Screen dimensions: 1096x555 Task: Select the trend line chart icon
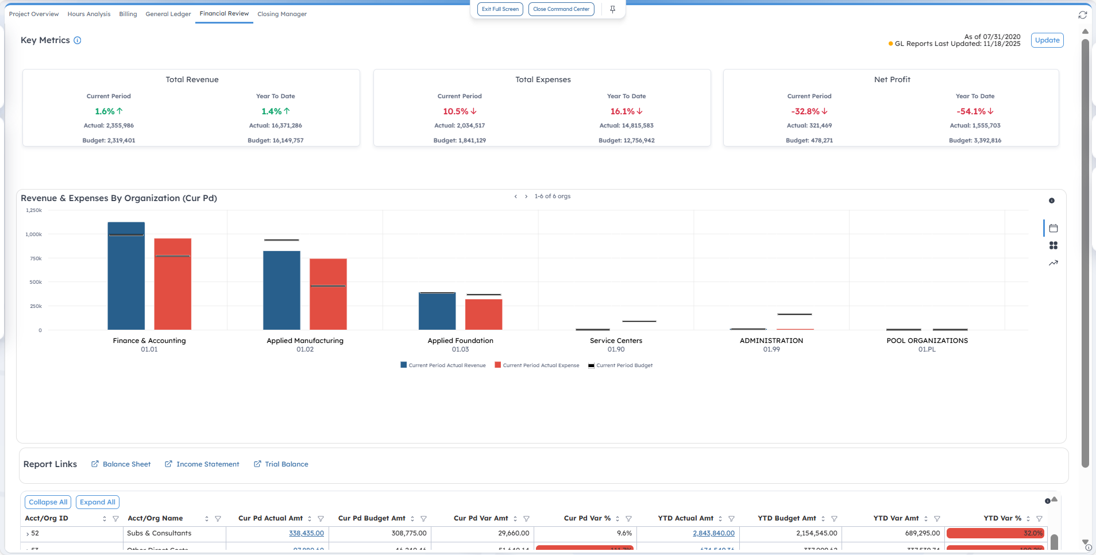1053,263
